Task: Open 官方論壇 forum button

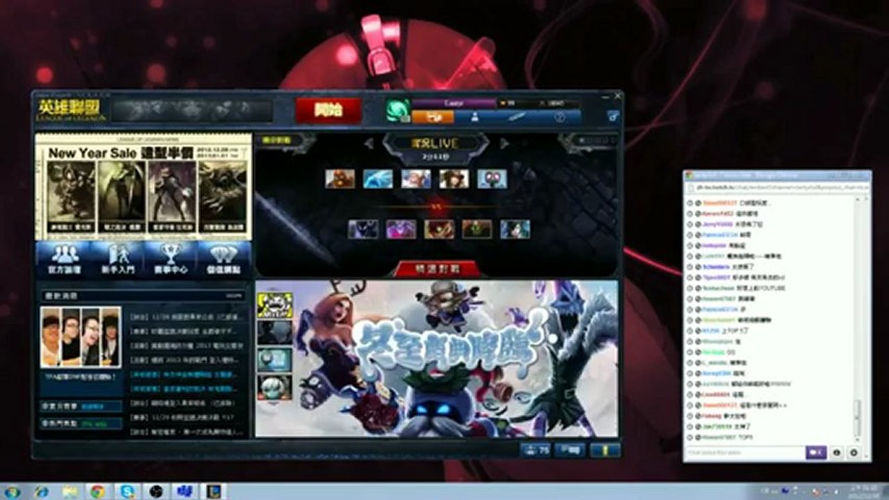Action: click(x=63, y=259)
